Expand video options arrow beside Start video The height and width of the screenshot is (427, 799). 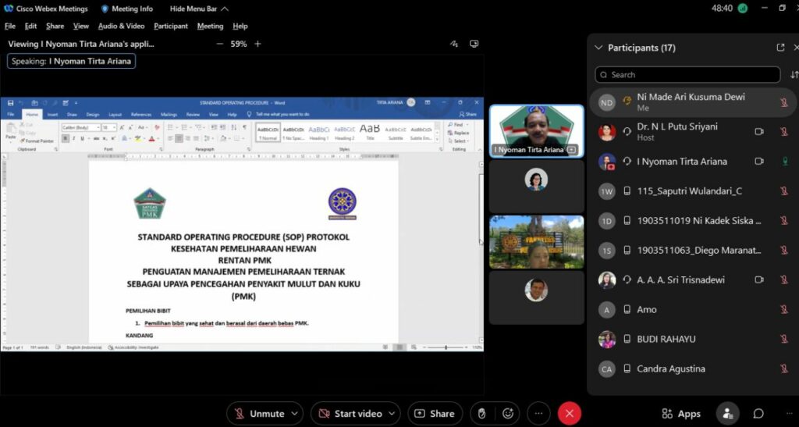(392, 414)
